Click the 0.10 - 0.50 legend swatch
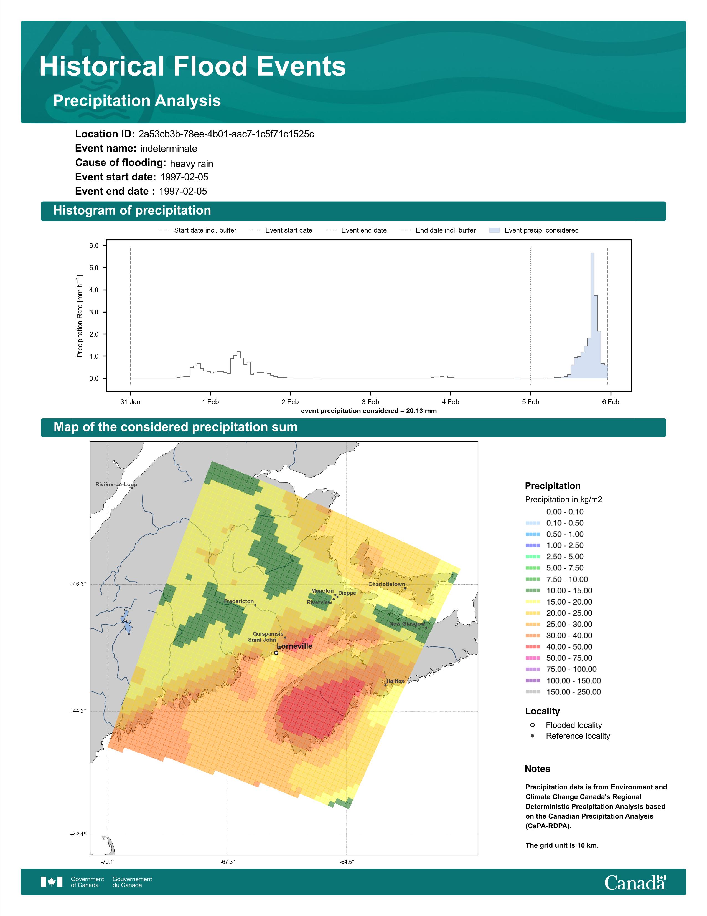The height and width of the screenshot is (916, 707). (533, 523)
